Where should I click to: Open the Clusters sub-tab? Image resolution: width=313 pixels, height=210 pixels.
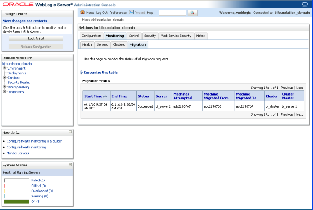[x=119, y=45]
